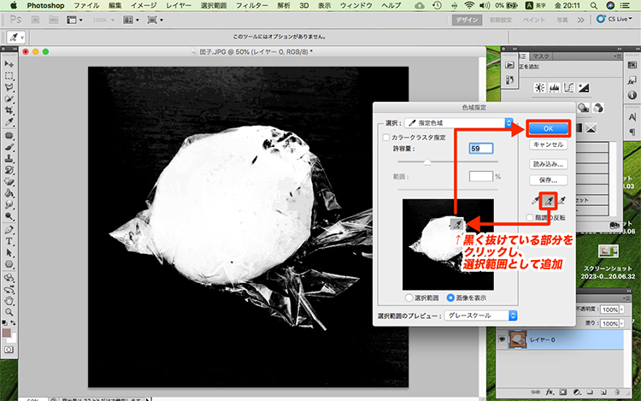Click the 保存... button
The image size is (641, 401).
click(x=548, y=180)
